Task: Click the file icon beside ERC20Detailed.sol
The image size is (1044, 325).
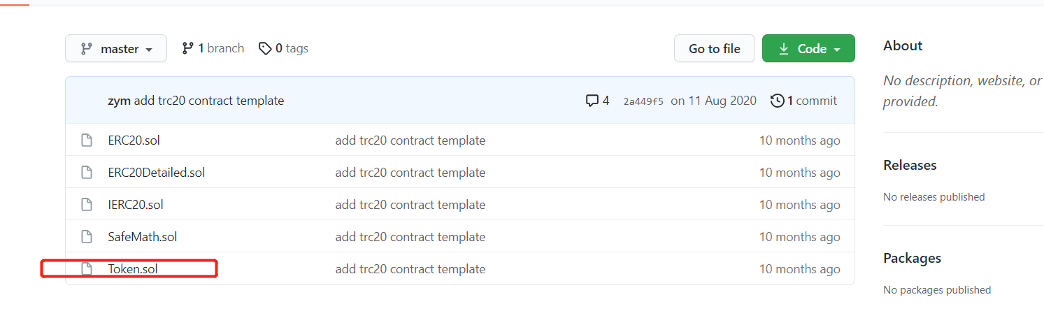Action: (87, 172)
